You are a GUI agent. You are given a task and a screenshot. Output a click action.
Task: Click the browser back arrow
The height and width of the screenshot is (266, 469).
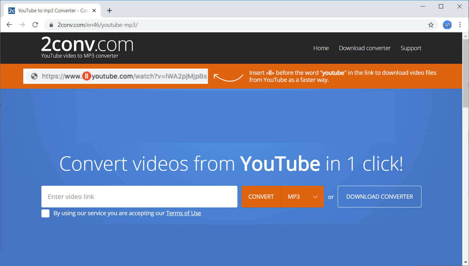point(9,25)
